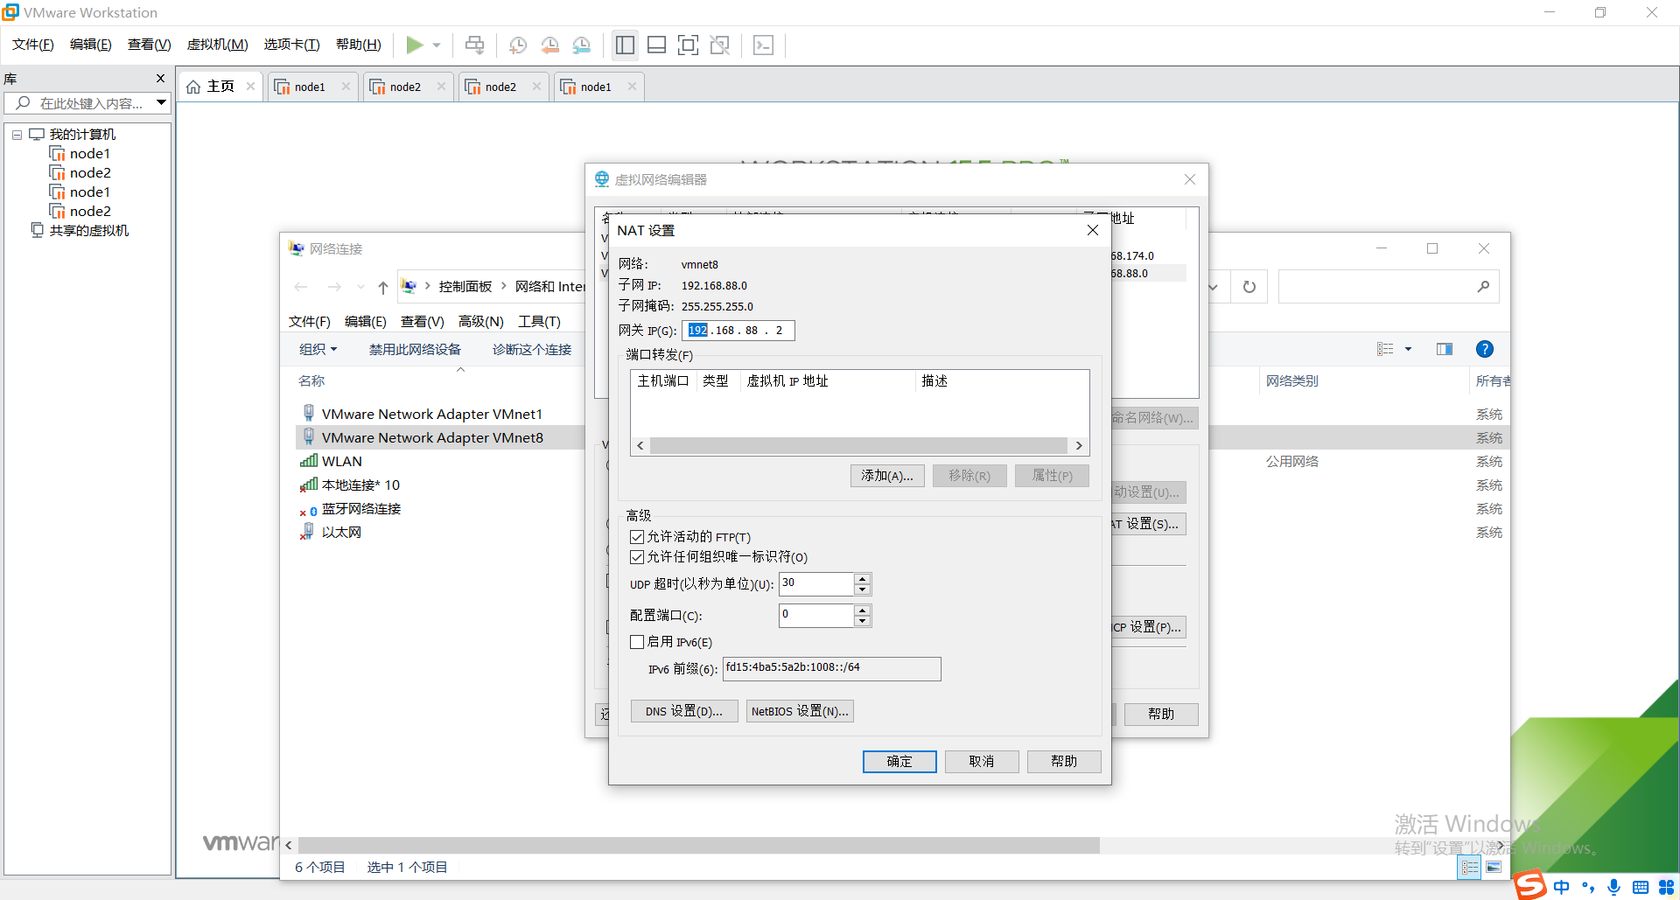
Task: Open the recent locations dropdown in 网络连接
Action: (360, 287)
